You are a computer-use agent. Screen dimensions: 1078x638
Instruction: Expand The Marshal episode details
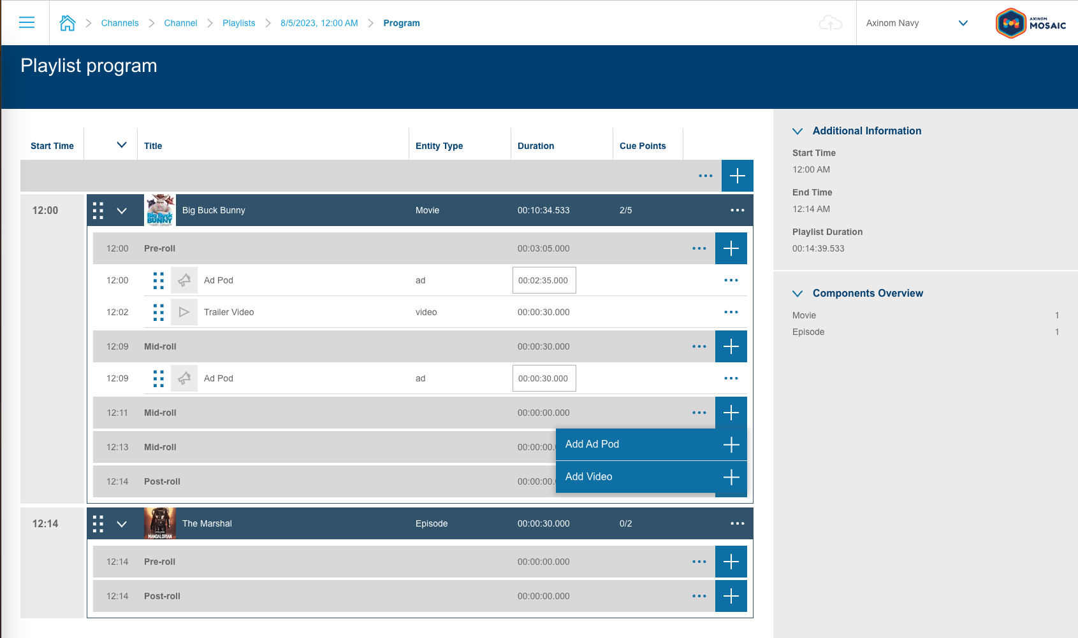[x=122, y=523]
